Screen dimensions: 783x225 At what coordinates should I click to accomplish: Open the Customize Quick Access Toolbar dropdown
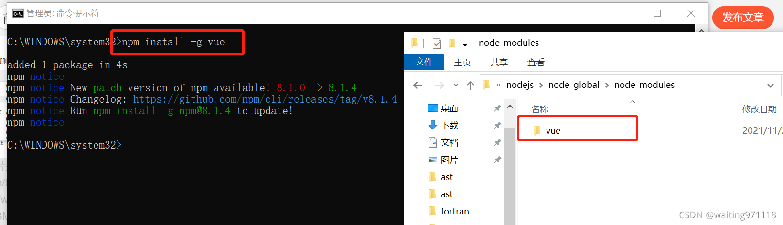coord(465,44)
